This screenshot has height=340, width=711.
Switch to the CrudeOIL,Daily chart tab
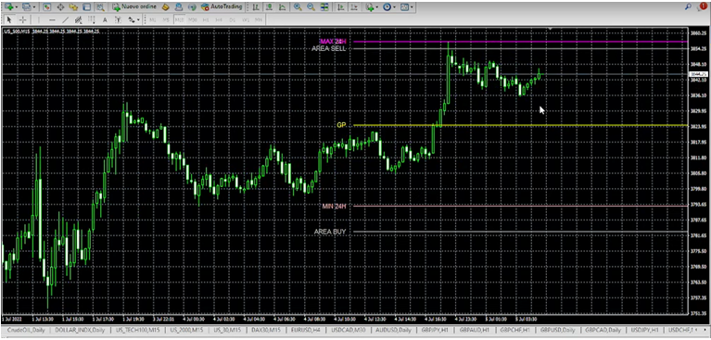[26, 330]
